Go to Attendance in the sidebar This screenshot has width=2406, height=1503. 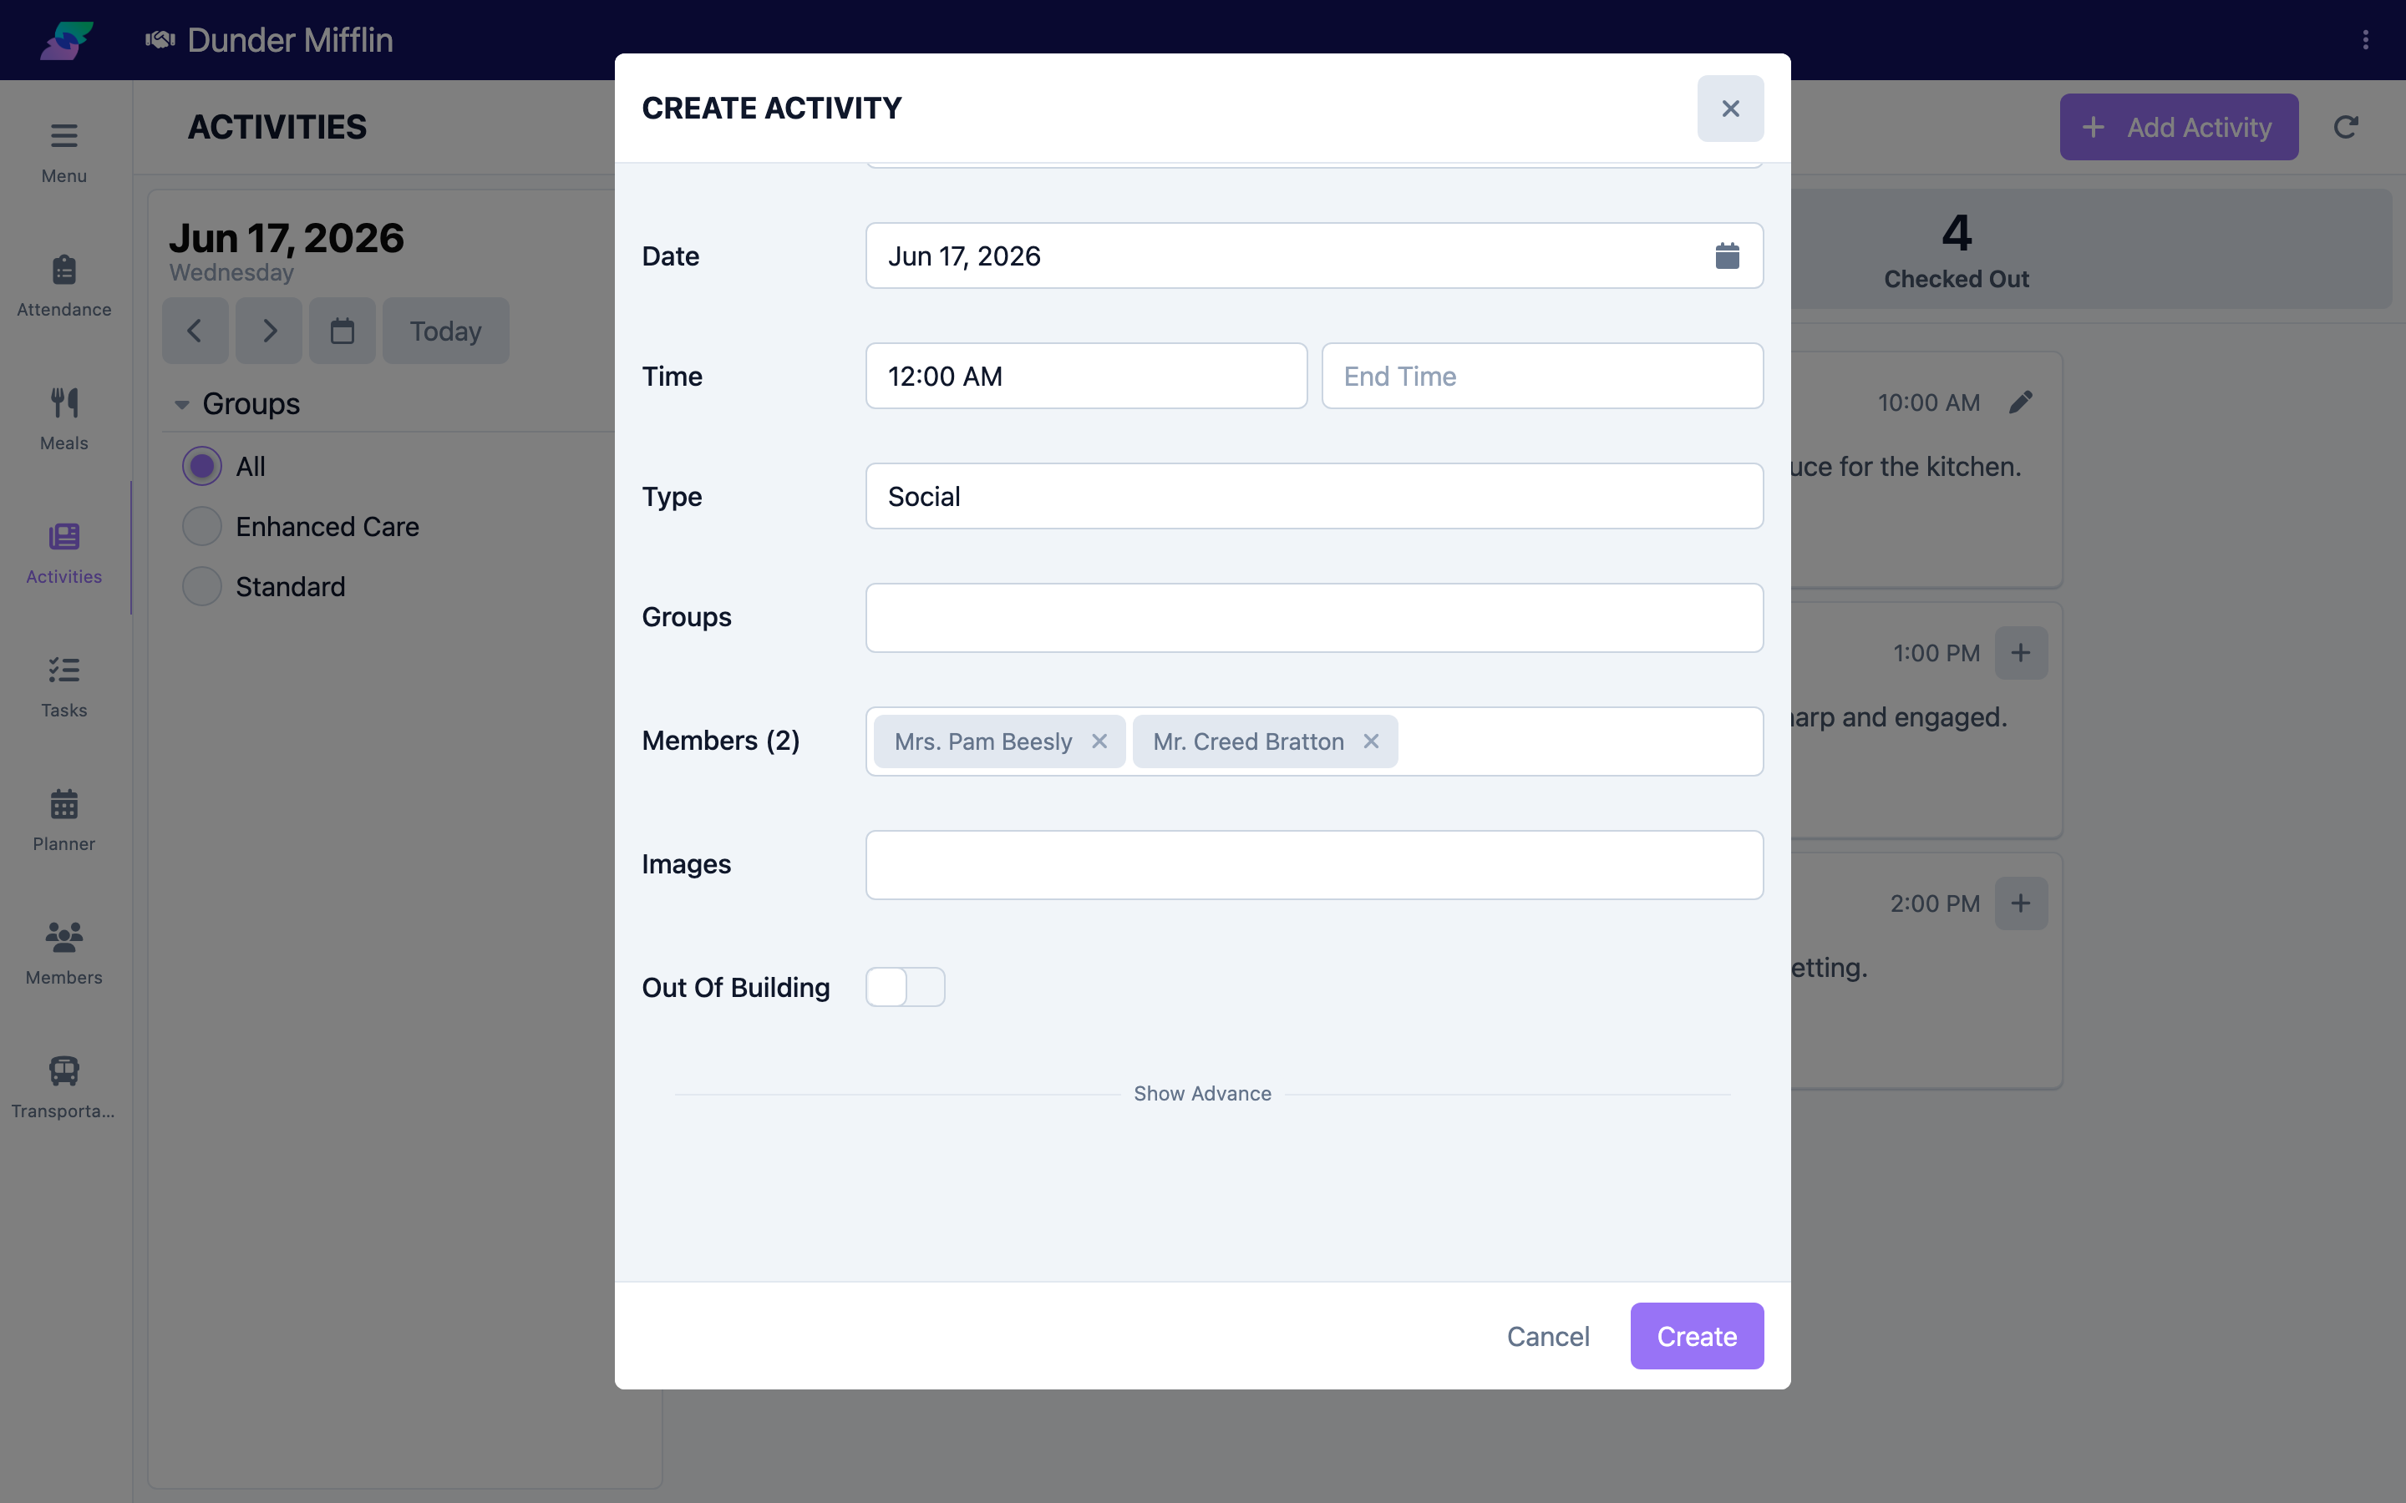click(63, 286)
